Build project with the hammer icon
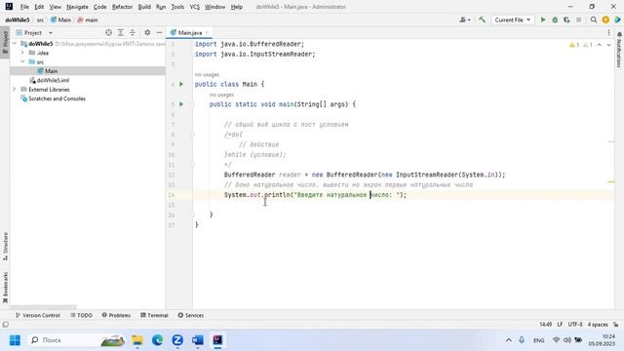Image resolution: width=624 pixels, height=351 pixels. [x=482, y=19]
